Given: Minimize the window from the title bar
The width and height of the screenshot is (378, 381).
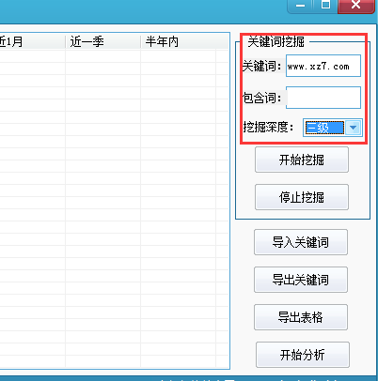Looking at the screenshot, I should coord(300,6).
